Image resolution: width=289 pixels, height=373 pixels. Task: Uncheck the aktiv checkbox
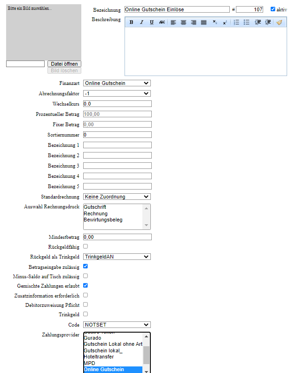click(x=273, y=9)
